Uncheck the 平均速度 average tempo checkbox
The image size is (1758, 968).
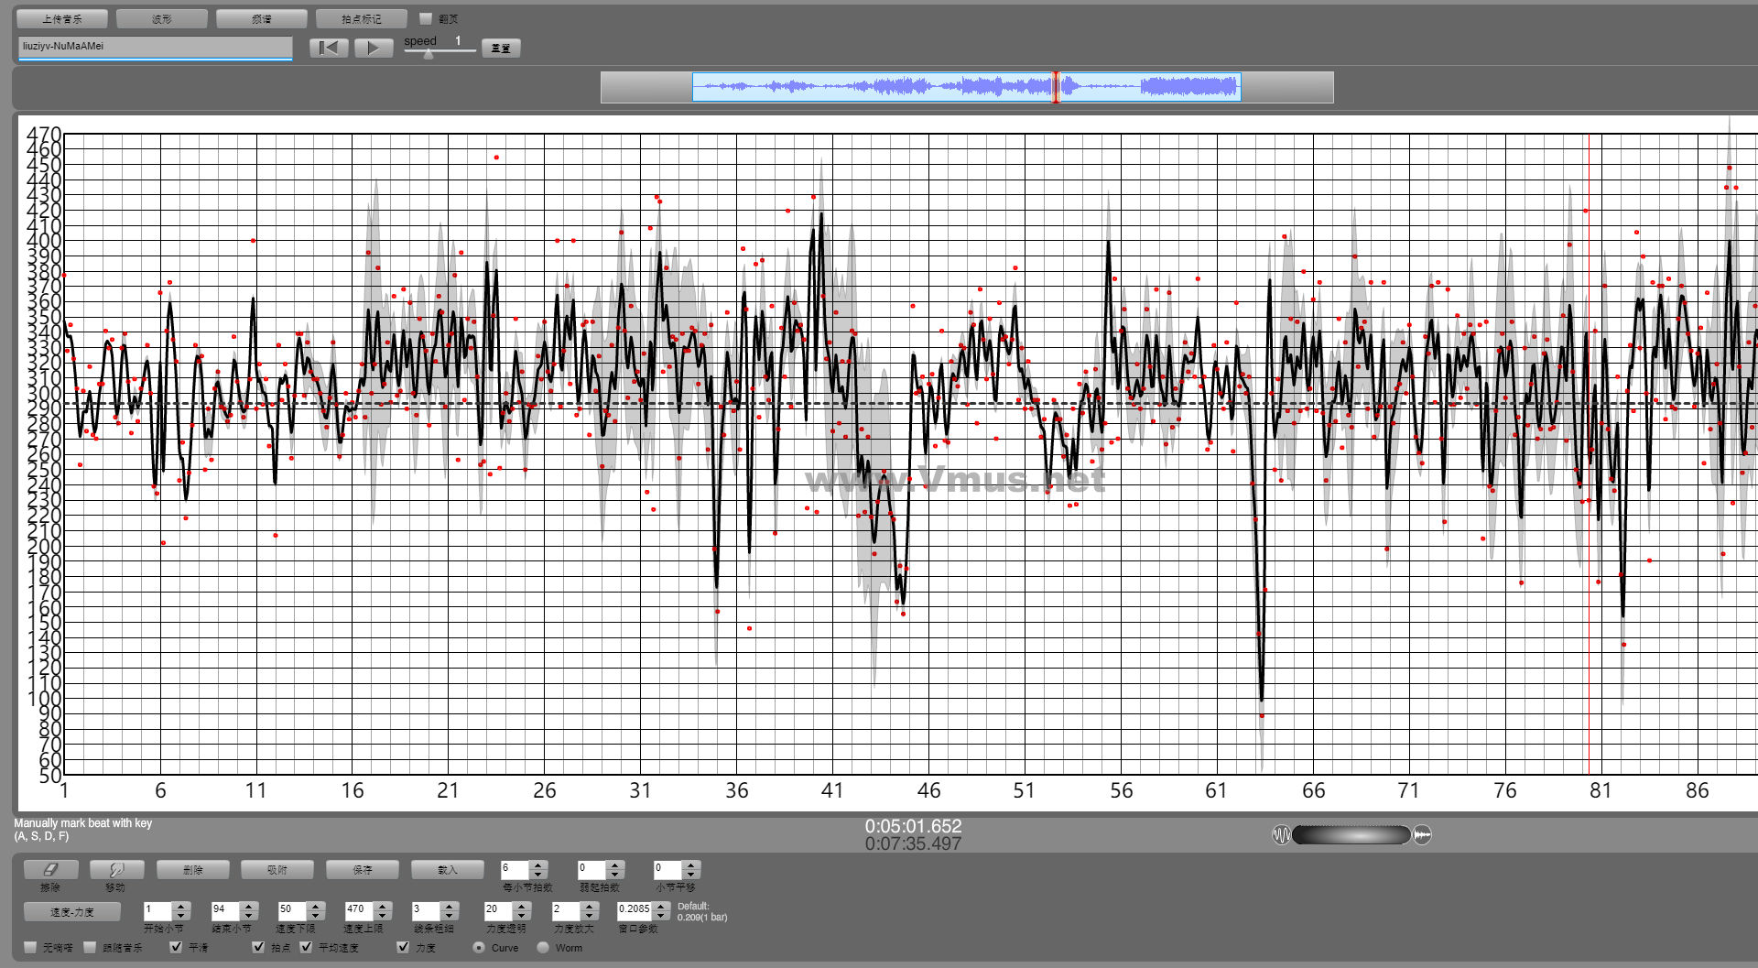click(x=306, y=947)
